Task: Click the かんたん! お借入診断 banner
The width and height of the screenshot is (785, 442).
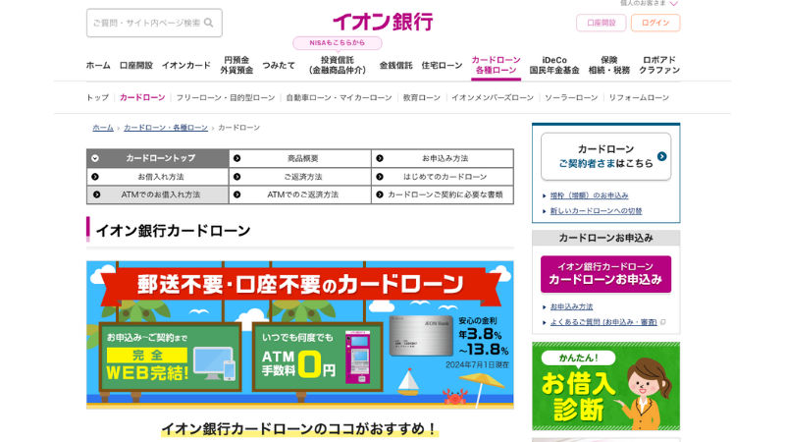Action: pos(605,386)
